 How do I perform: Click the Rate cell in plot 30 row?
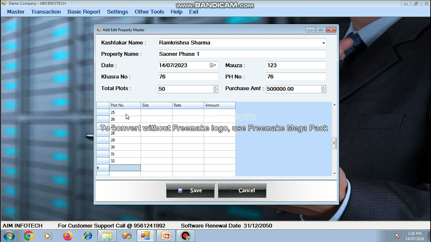pyautogui.click(x=188, y=147)
